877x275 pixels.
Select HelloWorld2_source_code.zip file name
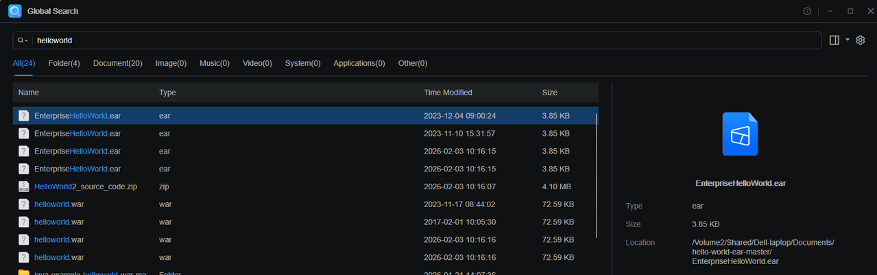coord(86,187)
